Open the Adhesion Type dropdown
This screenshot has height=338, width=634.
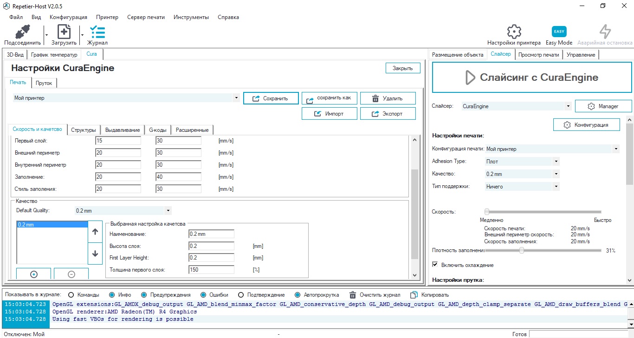(556, 162)
